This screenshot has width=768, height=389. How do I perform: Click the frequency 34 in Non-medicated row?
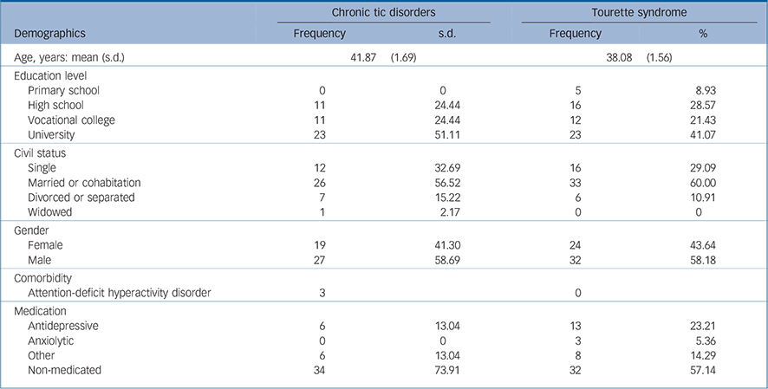click(x=319, y=370)
